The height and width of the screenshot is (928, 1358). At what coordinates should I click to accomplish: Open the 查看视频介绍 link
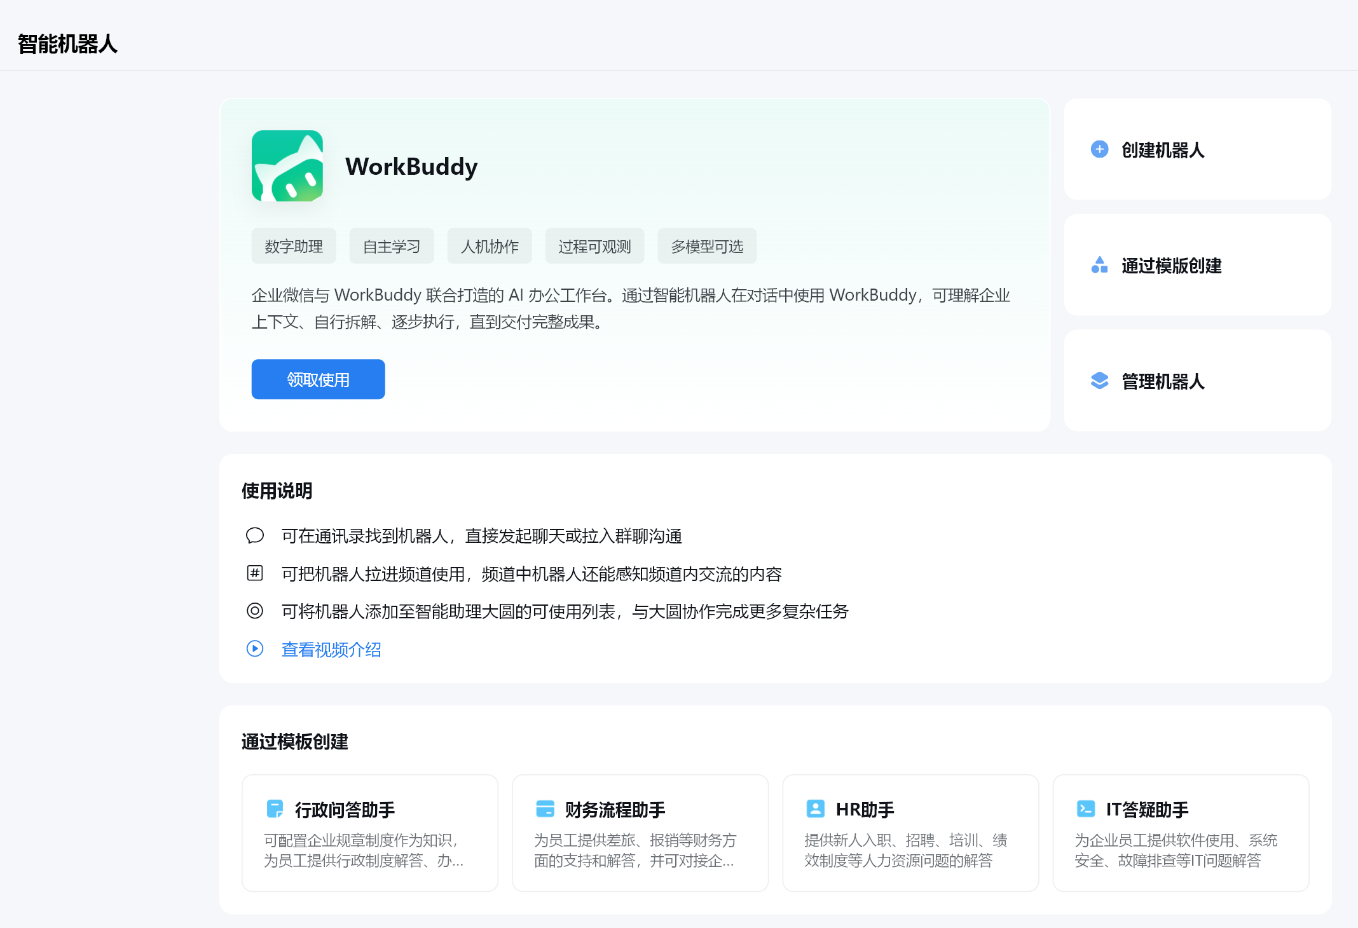(331, 650)
